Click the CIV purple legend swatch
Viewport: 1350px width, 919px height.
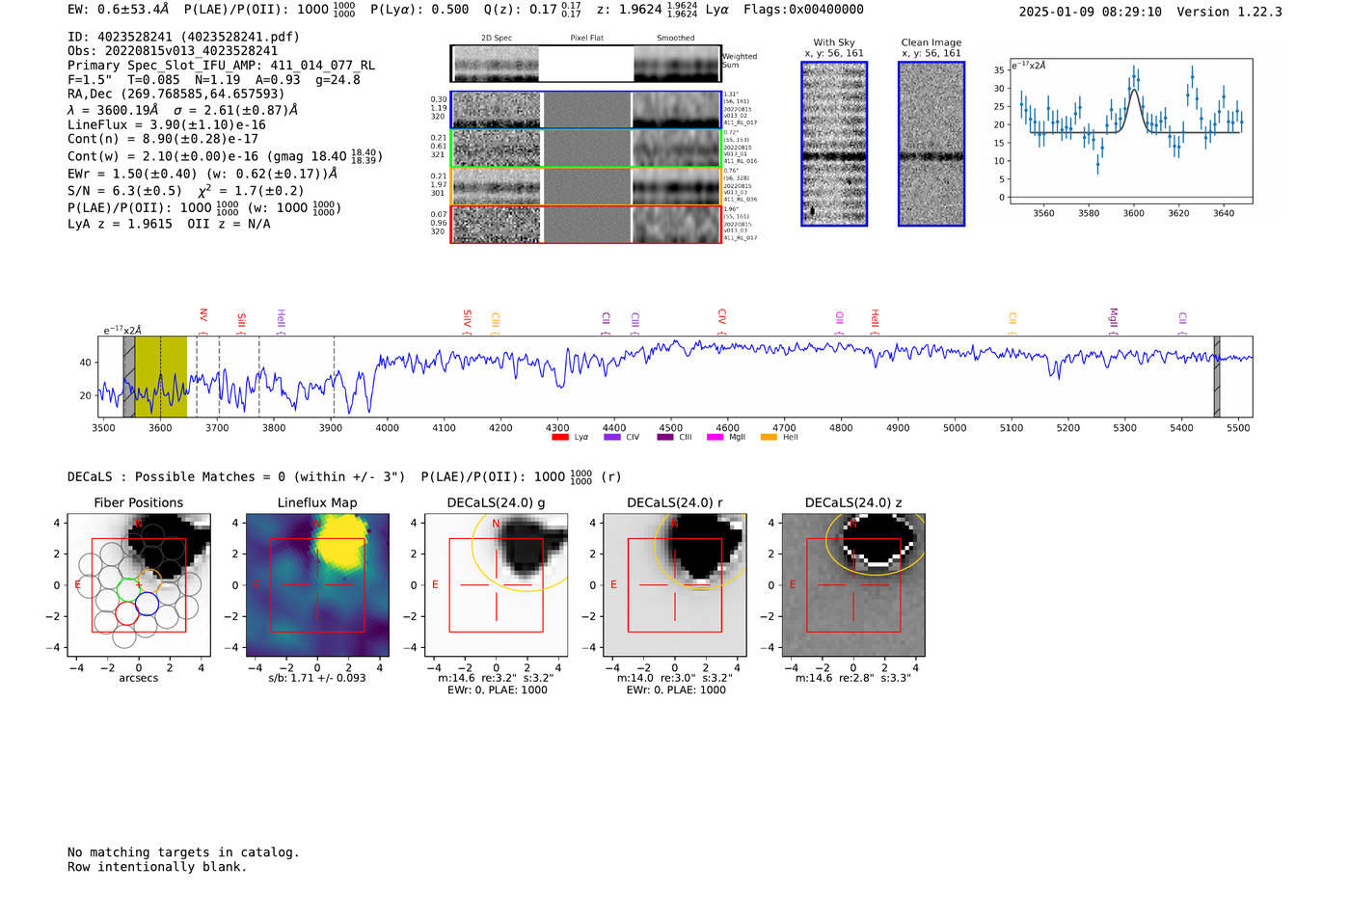coord(612,437)
